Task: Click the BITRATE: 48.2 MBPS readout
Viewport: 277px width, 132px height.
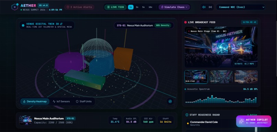Action: [x=244, y=64]
